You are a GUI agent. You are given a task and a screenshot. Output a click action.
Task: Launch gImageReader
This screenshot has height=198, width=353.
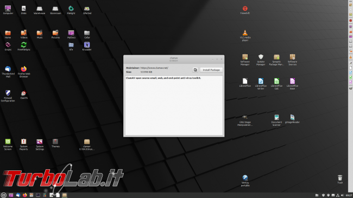[x=292, y=119]
